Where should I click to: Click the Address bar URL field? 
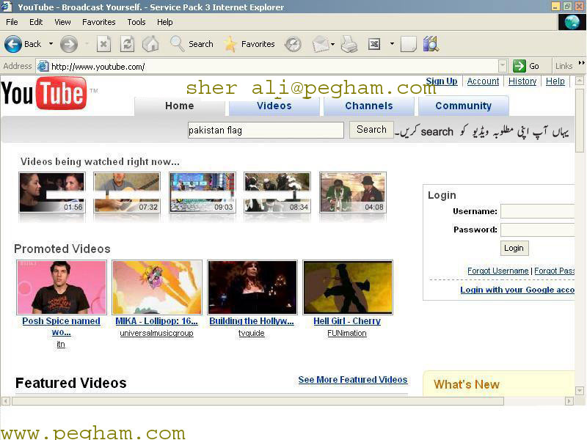coord(273,67)
